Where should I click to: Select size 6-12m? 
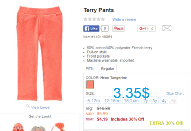tap(94, 100)
